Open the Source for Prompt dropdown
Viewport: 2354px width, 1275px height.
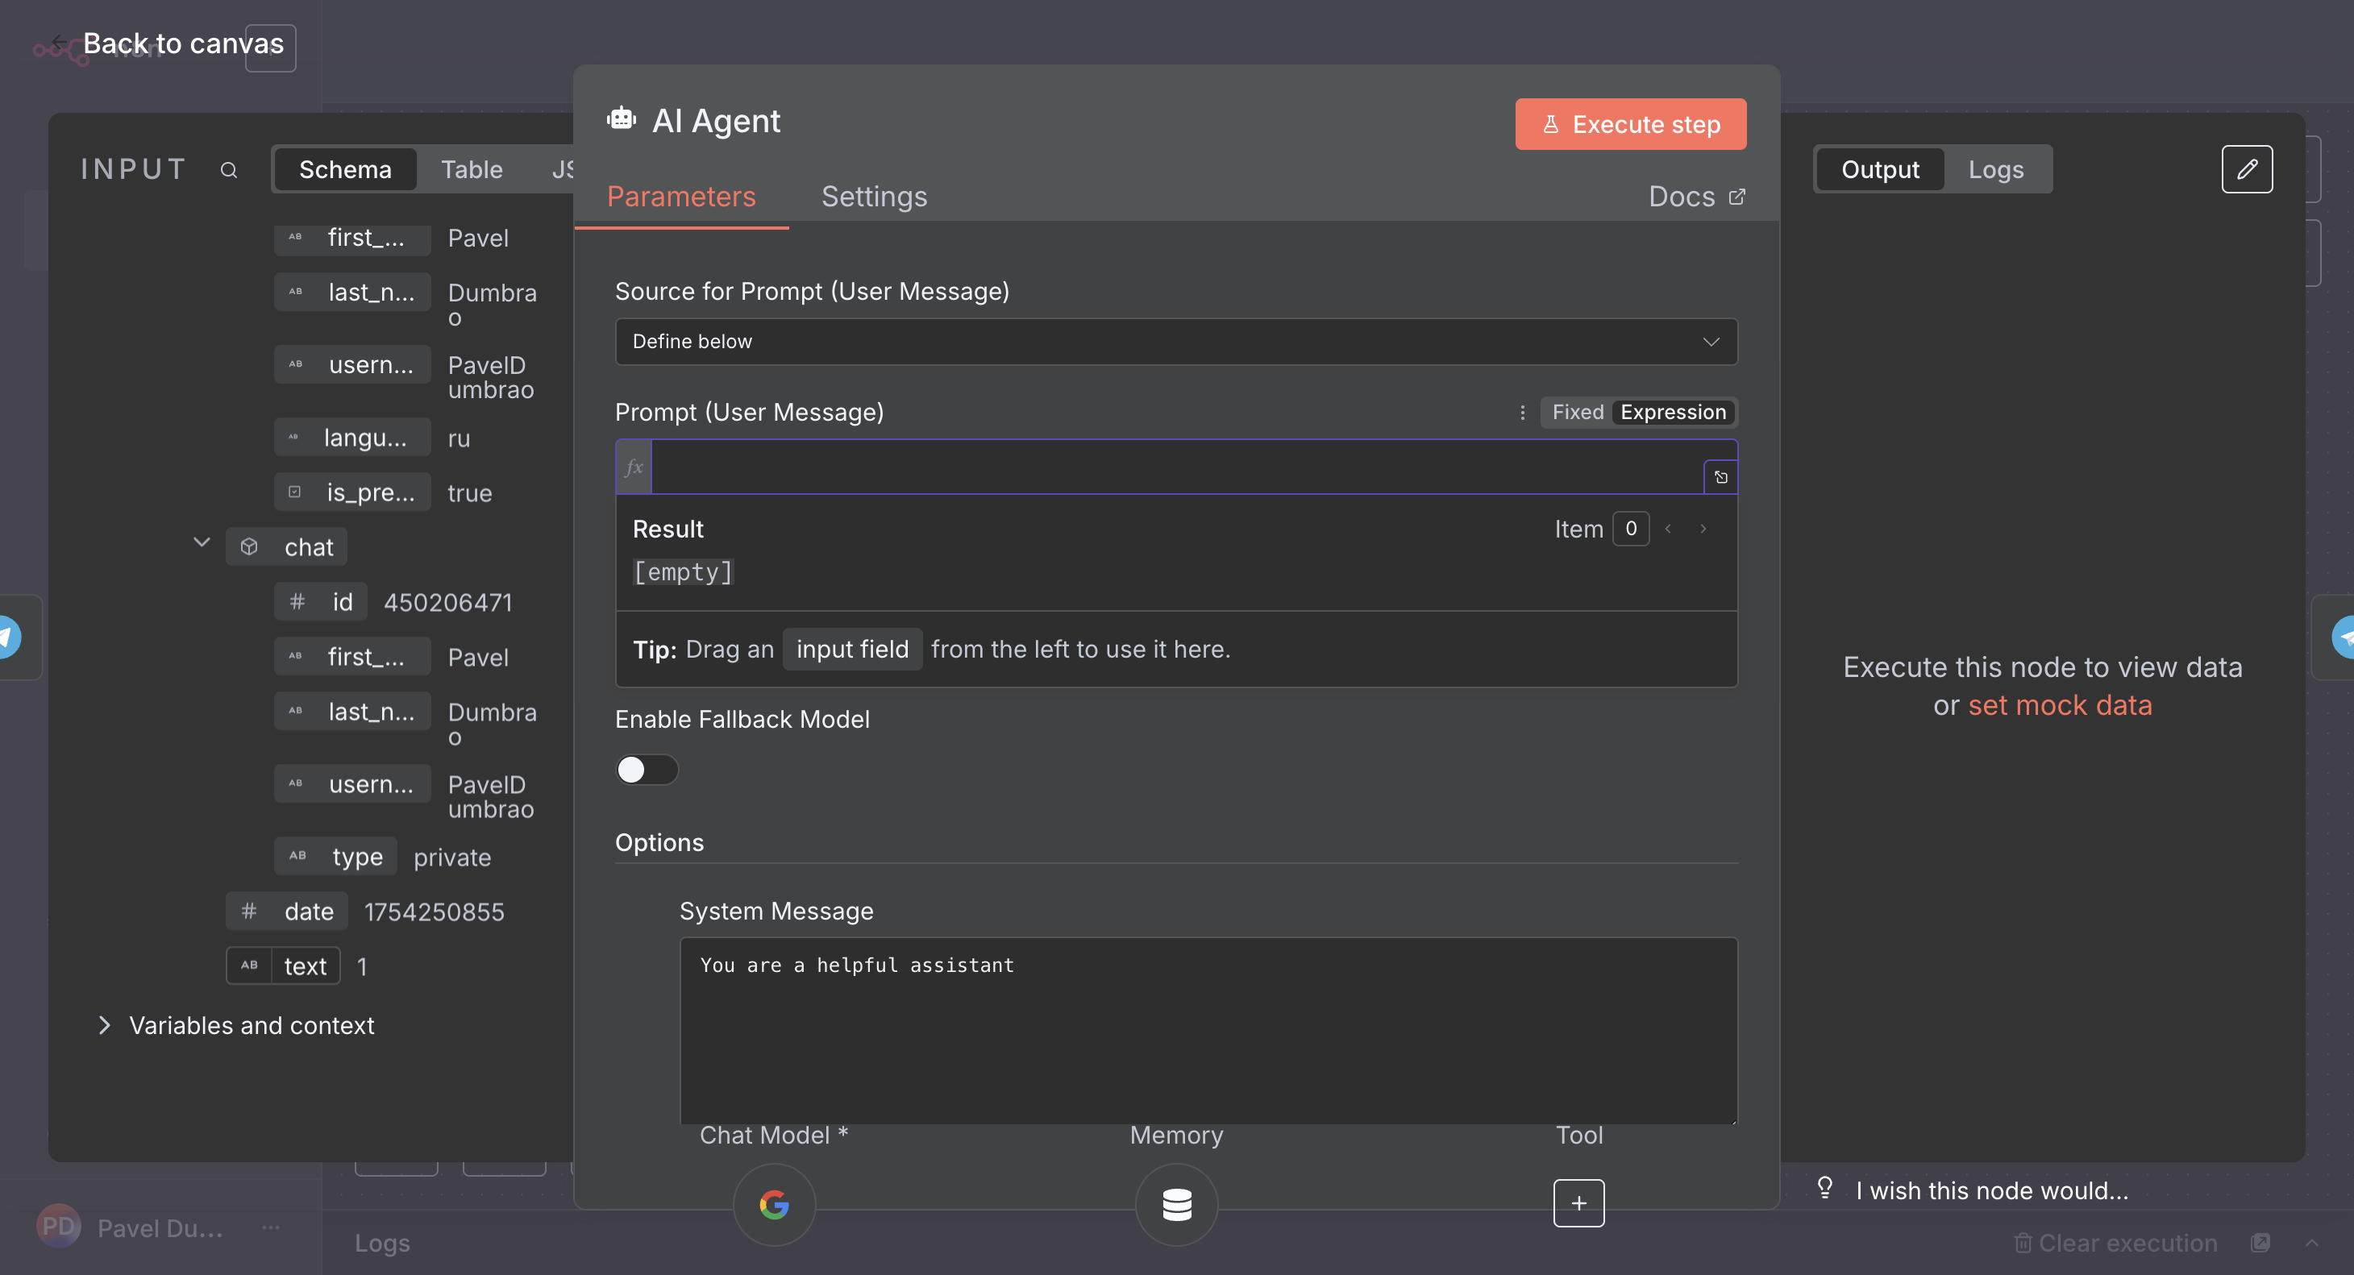[1175, 342]
